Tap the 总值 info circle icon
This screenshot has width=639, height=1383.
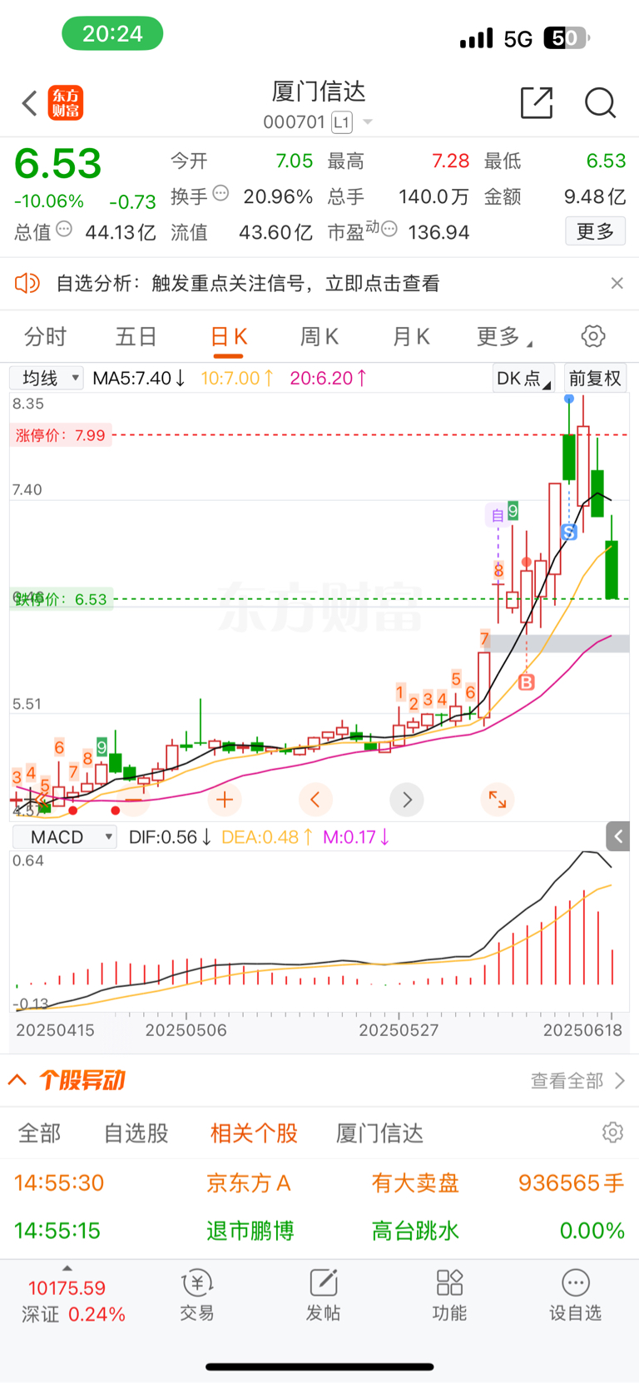tap(64, 229)
